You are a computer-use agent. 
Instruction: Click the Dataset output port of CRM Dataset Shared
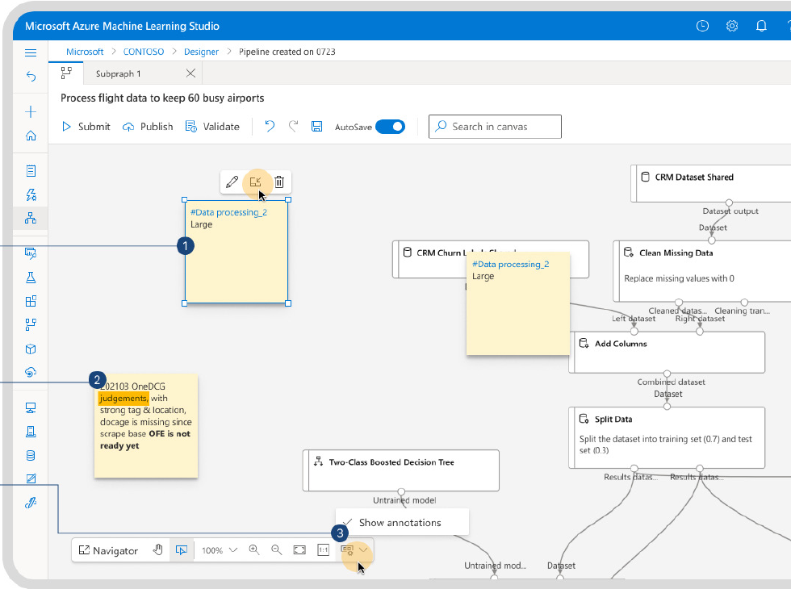click(x=729, y=203)
